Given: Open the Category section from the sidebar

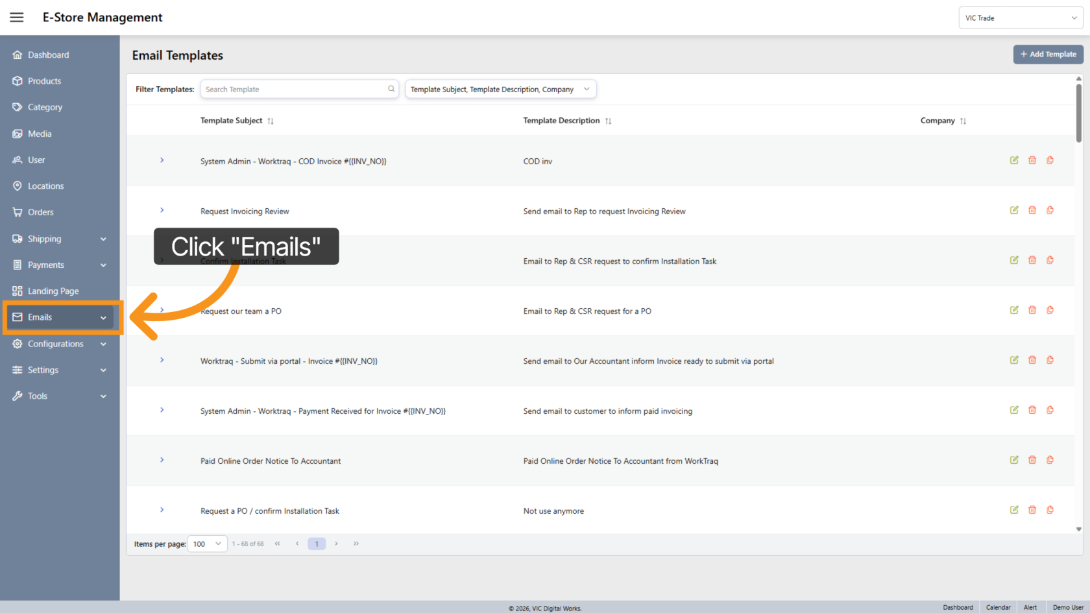Looking at the screenshot, I should pyautogui.click(x=18, y=107).
